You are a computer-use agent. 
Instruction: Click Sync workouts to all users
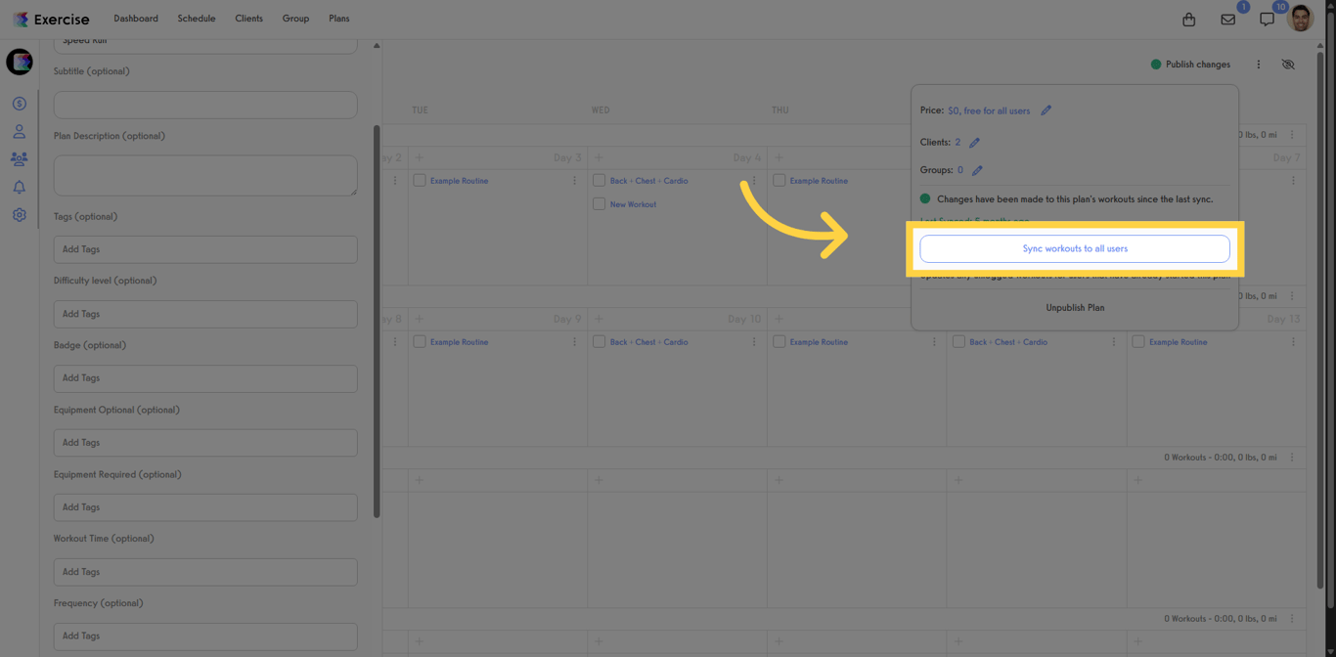click(x=1075, y=248)
